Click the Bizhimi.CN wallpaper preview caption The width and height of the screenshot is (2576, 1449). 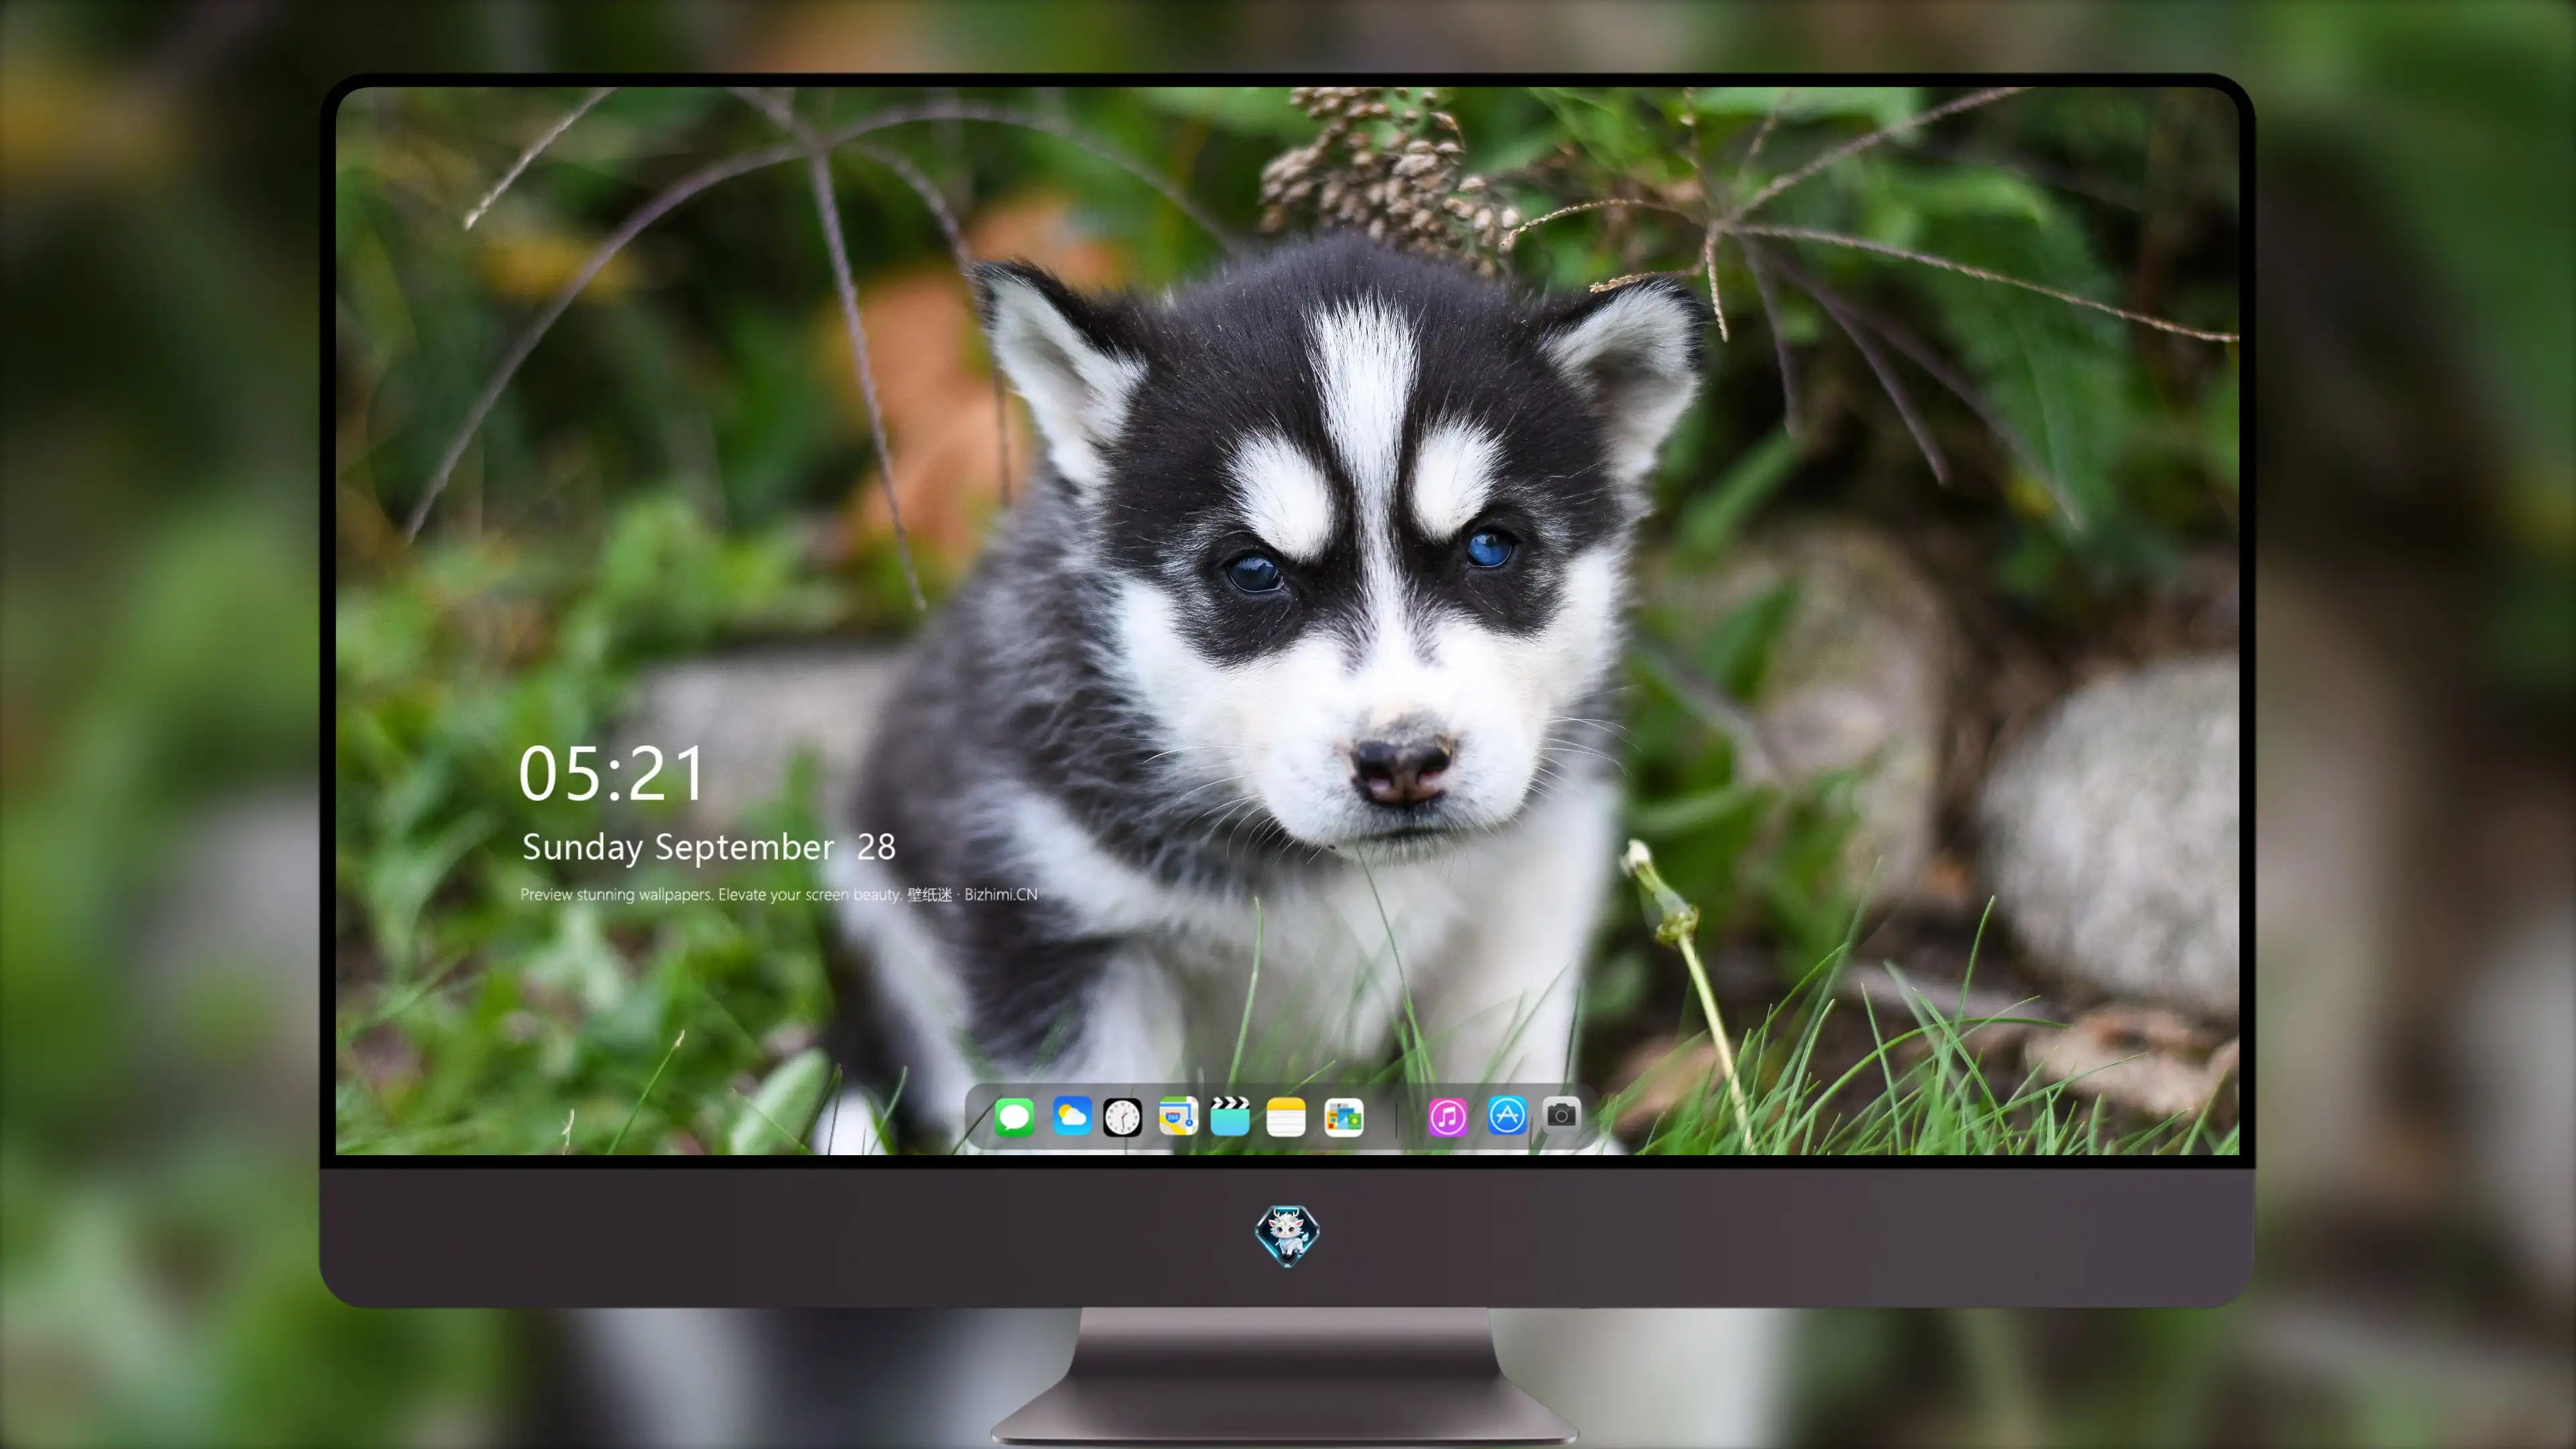pos(779,894)
